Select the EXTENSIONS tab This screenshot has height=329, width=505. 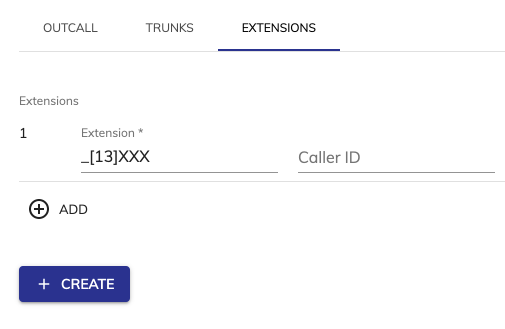(x=279, y=28)
